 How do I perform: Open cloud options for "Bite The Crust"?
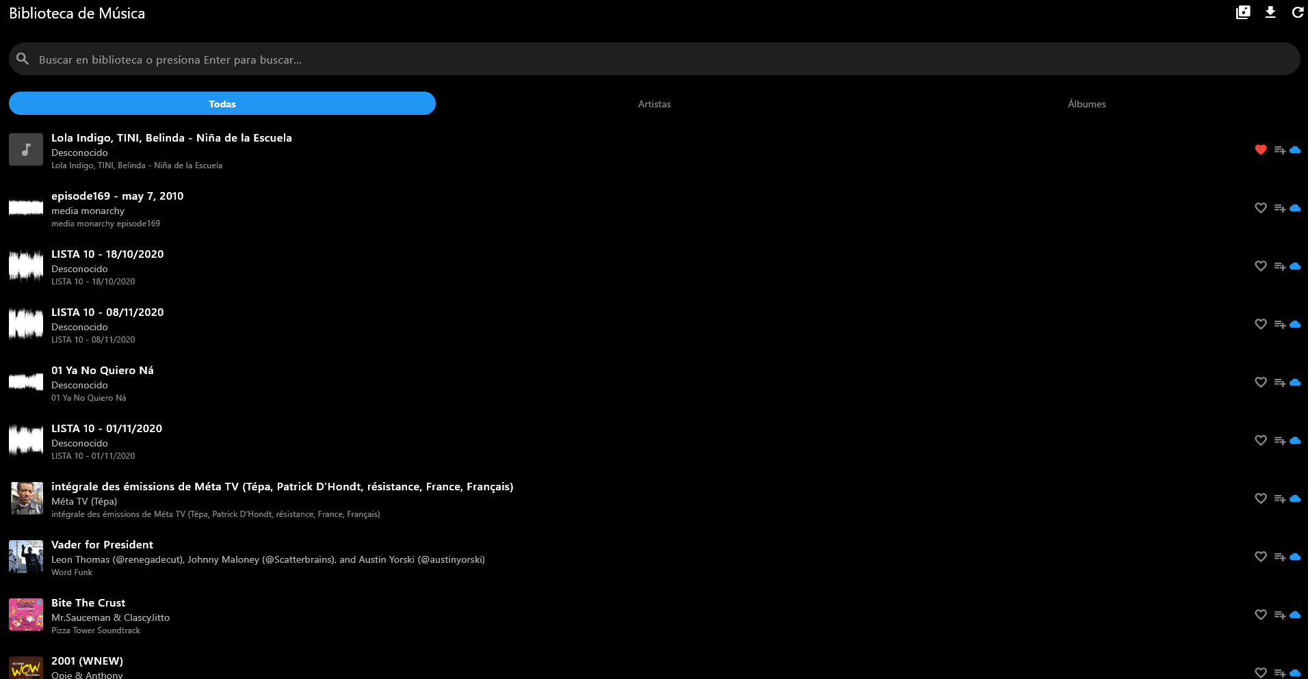pyautogui.click(x=1296, y=614)
